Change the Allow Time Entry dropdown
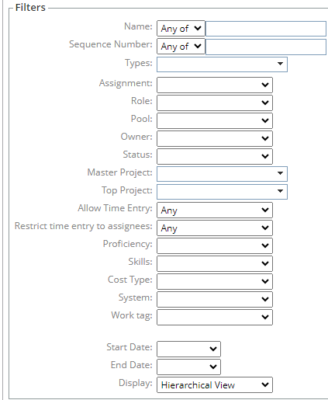Image resolution: width=328 pixels, height=400 pixels. click(215, 210)
